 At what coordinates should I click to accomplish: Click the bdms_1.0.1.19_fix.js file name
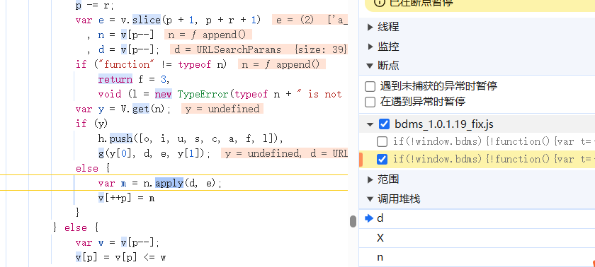444,124
